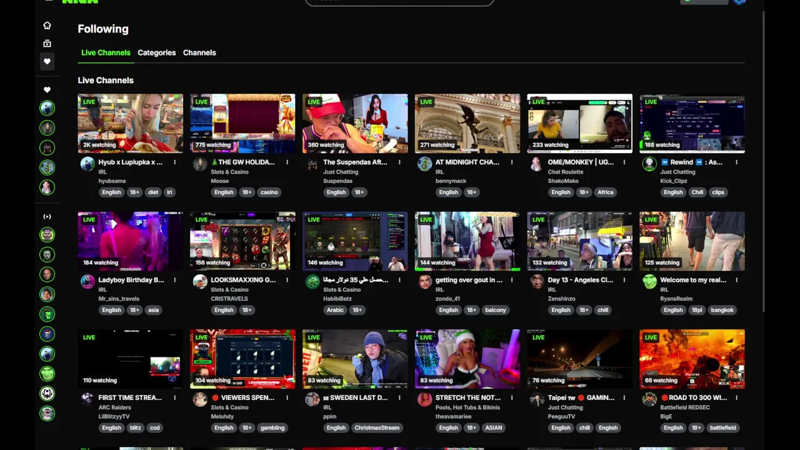
Task: Open Day 13 - Angeles Ci... stream title
Action: [581, 280]
